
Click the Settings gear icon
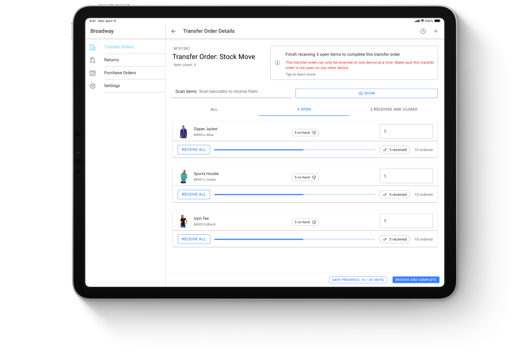(x=92, y=86)
